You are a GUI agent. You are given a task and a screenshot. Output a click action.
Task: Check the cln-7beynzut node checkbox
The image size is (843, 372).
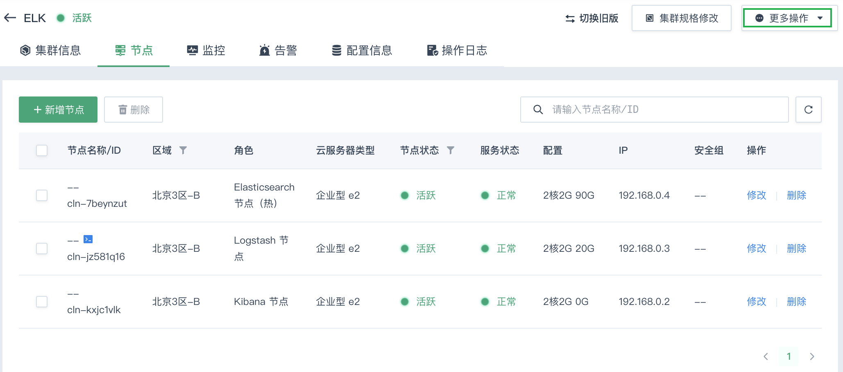[42, 195]
